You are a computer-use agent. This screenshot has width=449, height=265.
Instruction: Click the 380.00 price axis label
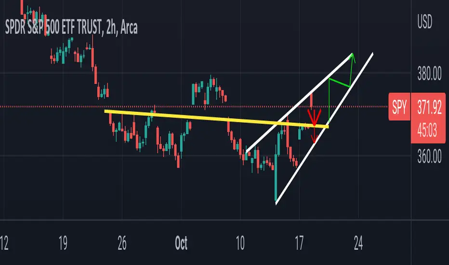429,74
